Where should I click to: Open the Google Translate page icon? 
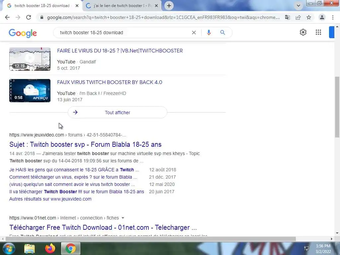288,17
